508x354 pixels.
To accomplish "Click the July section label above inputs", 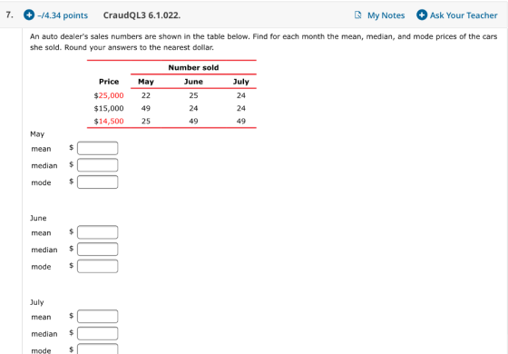I will pyautogui.click(x=37, y=302).
